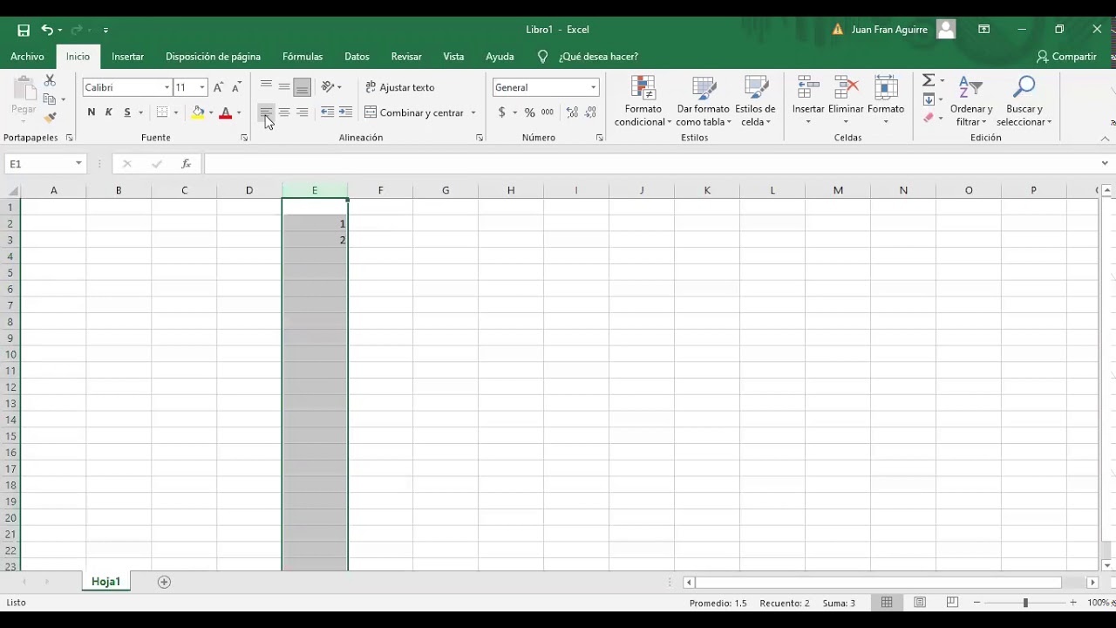
Task: Adjust the zoom slider handle
Action: (x=1025, y=603)
